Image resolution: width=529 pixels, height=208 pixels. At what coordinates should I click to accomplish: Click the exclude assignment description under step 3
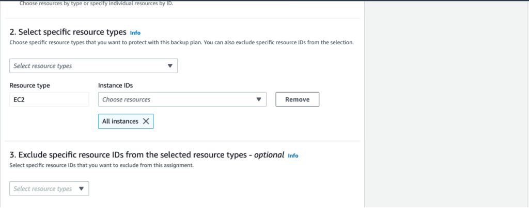[x=102, y=166]
